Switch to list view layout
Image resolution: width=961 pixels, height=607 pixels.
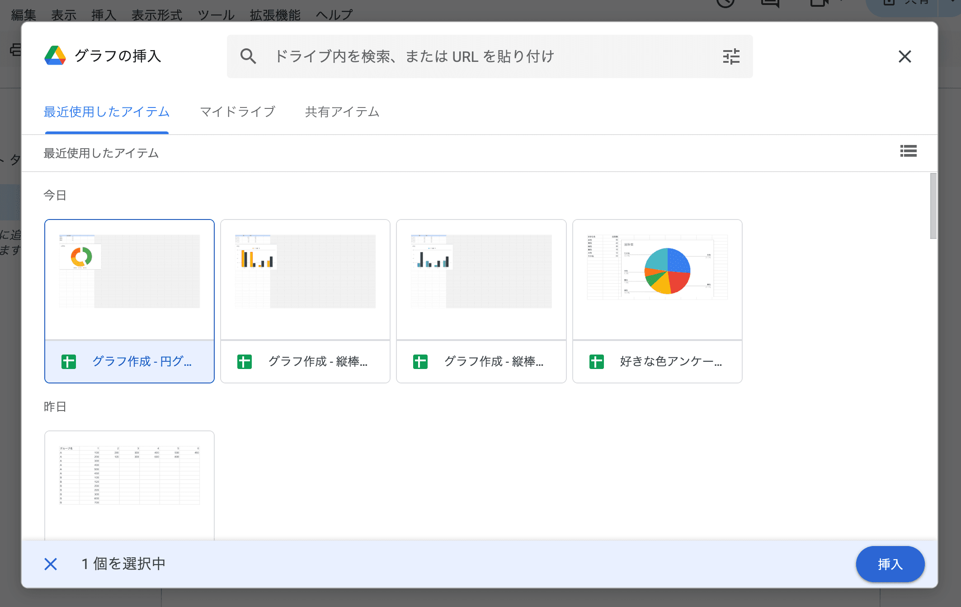point(909,152)
